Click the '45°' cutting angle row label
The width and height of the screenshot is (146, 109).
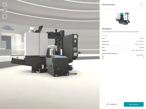click(103, 57)
